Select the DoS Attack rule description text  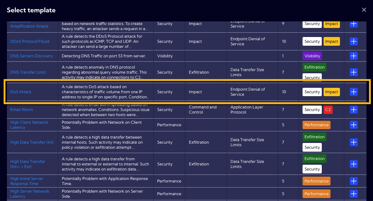point(106,92)
